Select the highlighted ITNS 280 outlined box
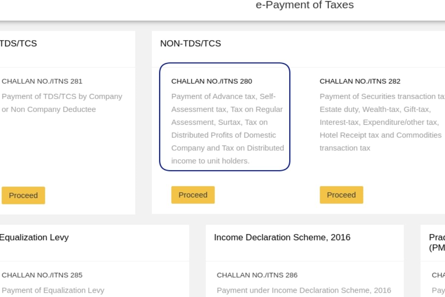This screenshot has height=297, width=445. (x=224, y=116)
